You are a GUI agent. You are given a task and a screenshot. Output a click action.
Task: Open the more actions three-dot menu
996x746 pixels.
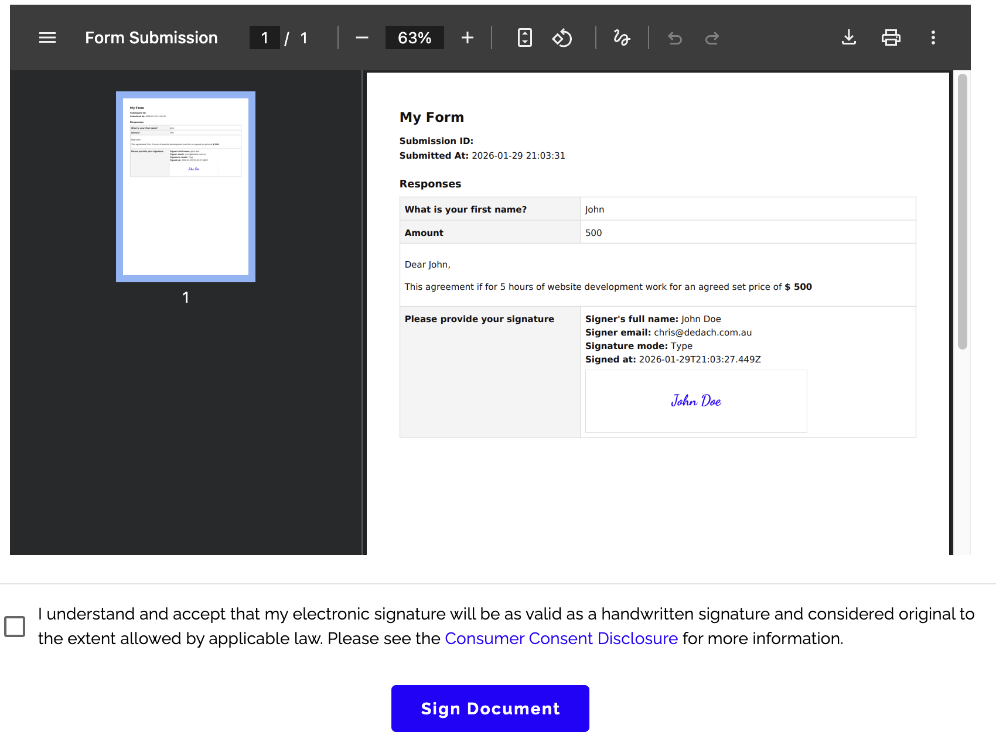tap(933, 38)
